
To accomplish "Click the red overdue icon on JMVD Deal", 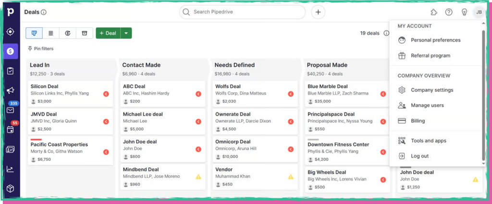I will (106, 121).
